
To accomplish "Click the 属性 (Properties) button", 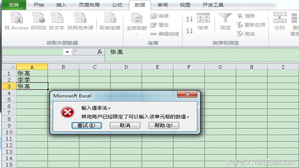I will pyautogui.click(x=159, y=25).
